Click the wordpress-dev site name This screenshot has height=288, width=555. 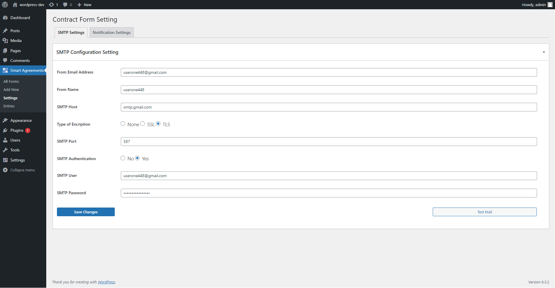[32, 5]
